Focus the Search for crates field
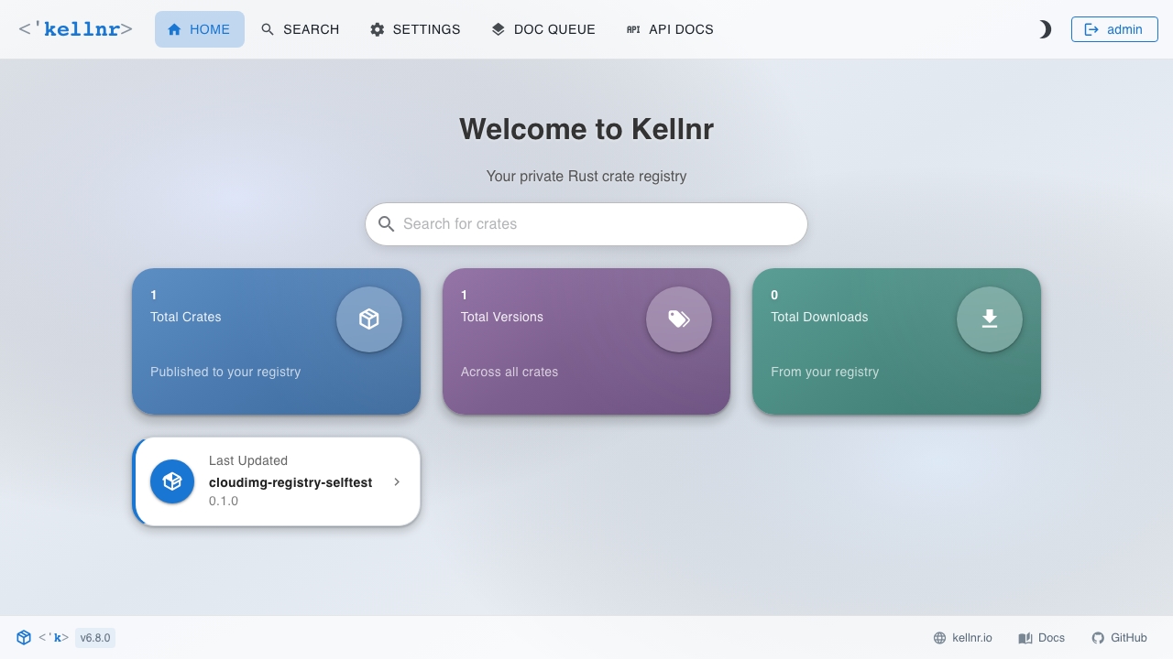The image size is (1173, 659). [586, 224]
